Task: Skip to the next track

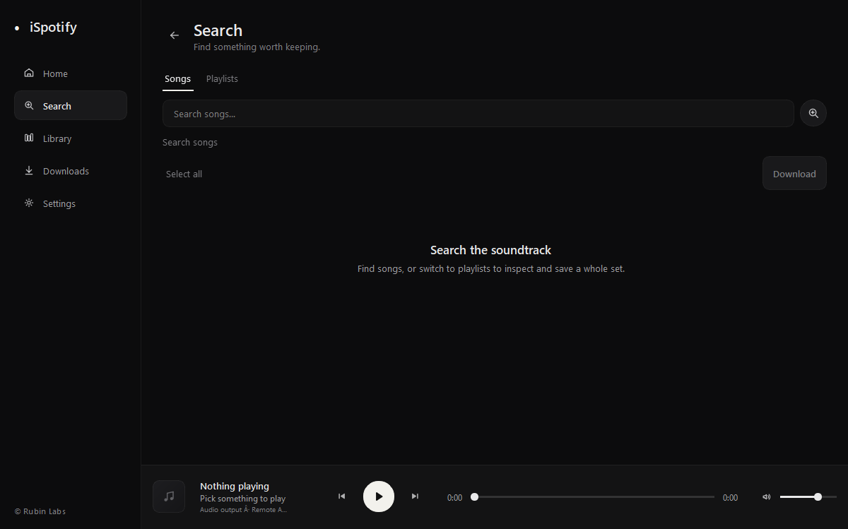Action: (x=415, y=497)
